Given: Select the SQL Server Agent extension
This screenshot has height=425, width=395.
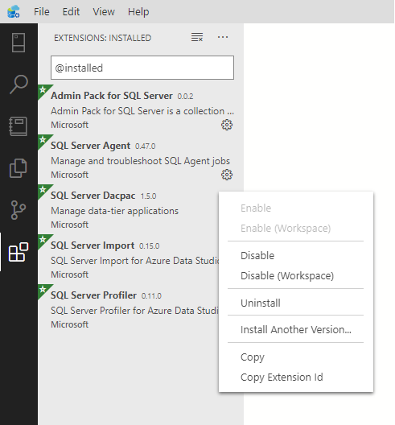Looking at the screenshot, I should tap(141, 159).
